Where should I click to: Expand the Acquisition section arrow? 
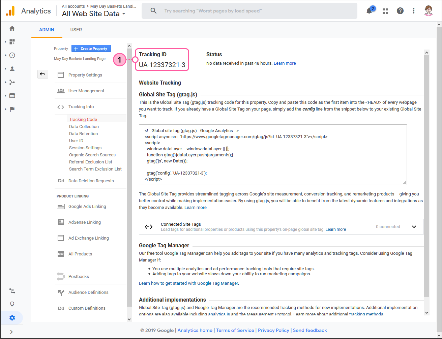point(5,82)
